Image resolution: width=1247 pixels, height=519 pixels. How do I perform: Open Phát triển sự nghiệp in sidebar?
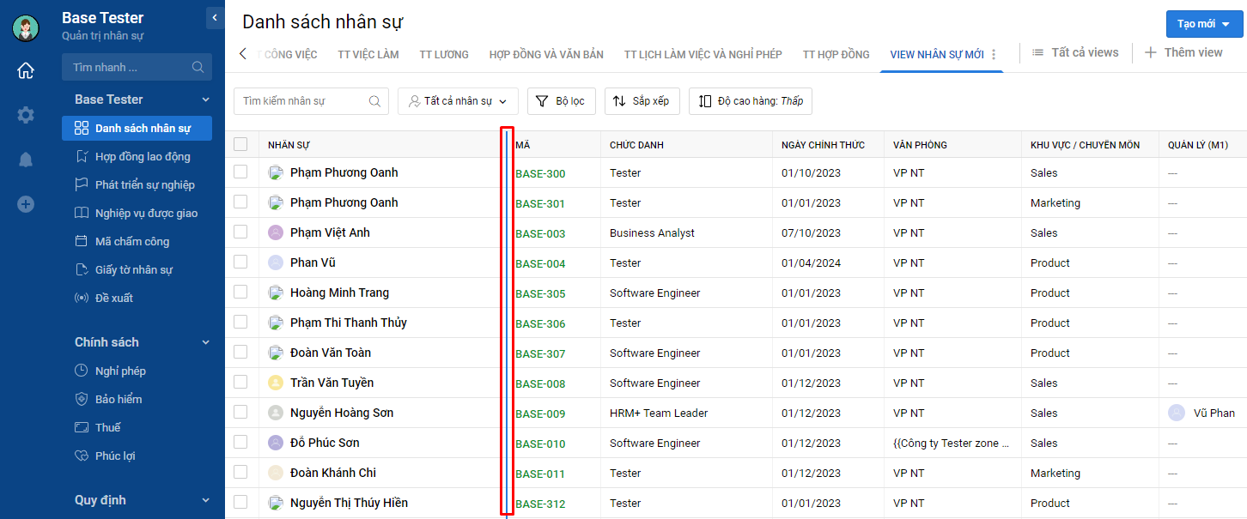pos(137,184)
